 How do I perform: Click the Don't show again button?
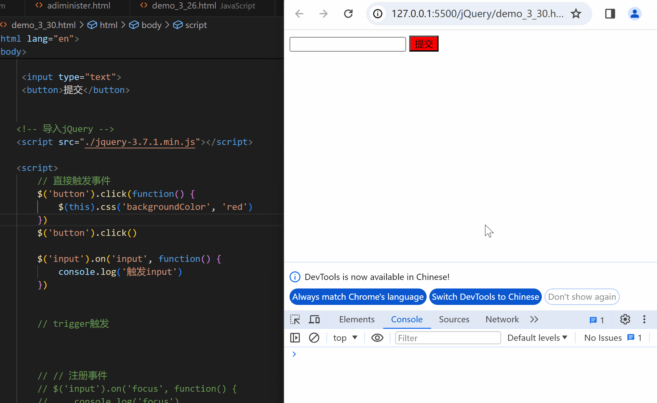582,297
